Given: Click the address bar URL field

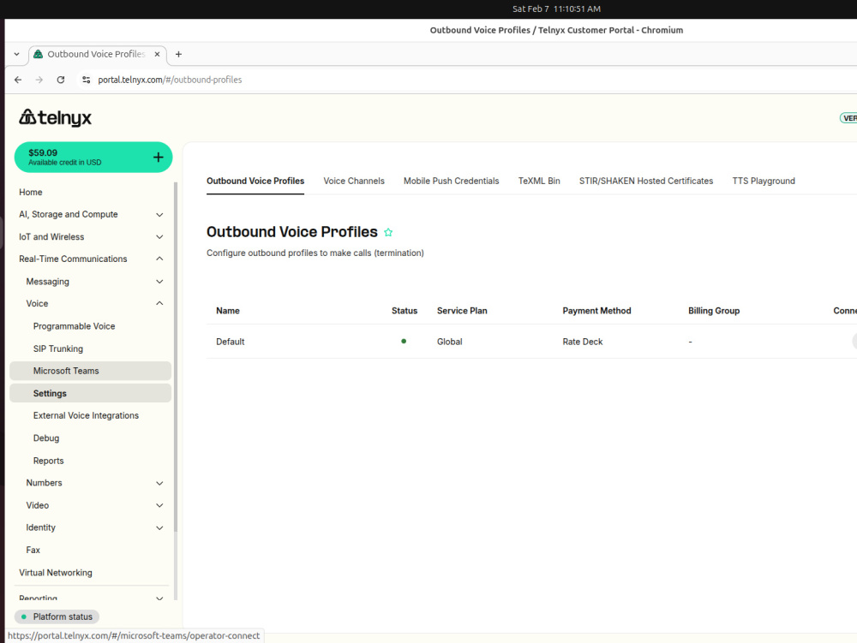Looking at the screenshot, I should (170, 80).
